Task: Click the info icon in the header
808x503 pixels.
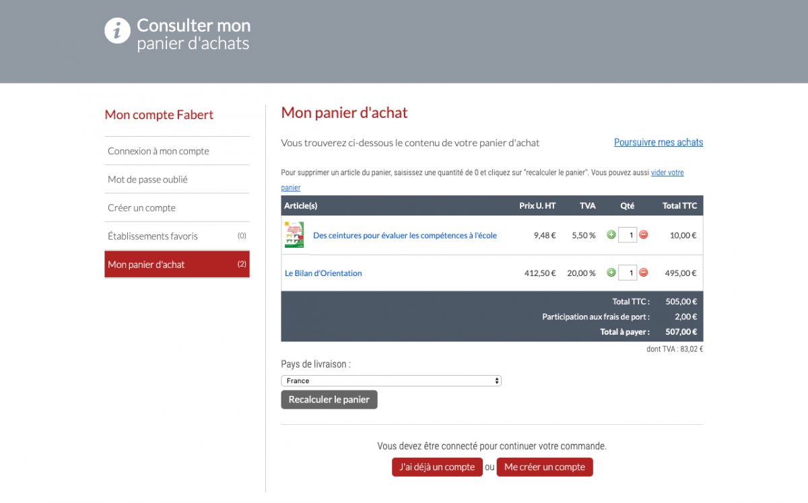Action: 117,31
